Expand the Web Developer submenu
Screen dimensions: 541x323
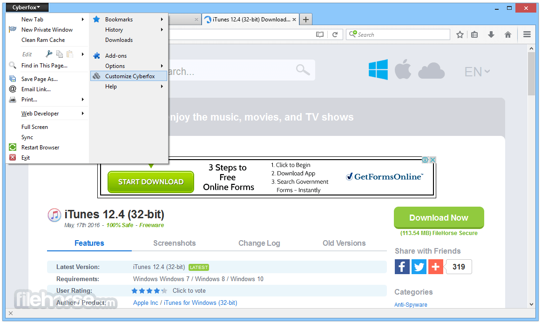click(x=47, y=114)
